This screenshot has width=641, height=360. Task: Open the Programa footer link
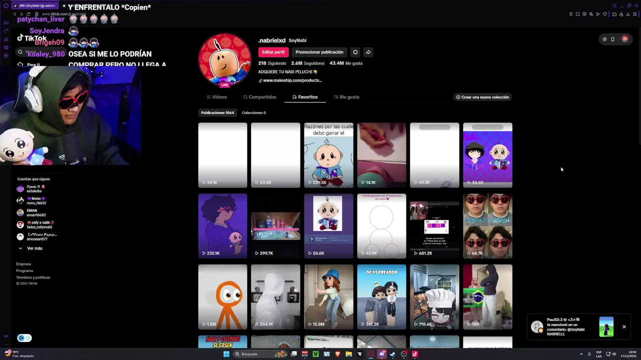pyautogui.click(x=25, y=270)
